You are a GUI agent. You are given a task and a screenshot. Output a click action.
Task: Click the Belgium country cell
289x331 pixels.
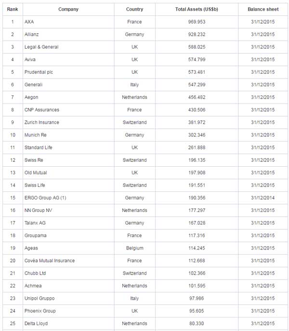[x=134, y=248]
